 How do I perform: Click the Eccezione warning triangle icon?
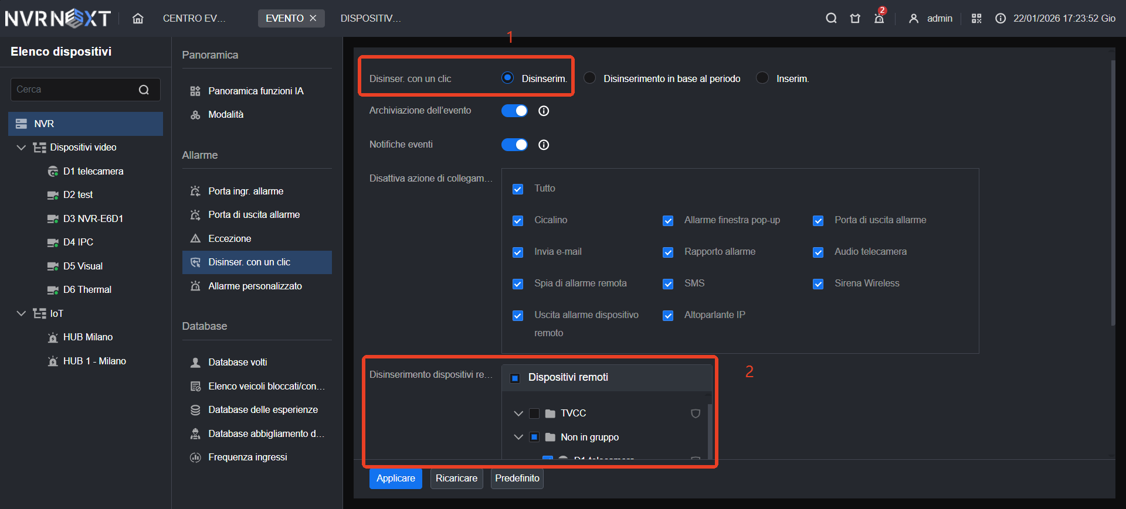click(195, 238)
